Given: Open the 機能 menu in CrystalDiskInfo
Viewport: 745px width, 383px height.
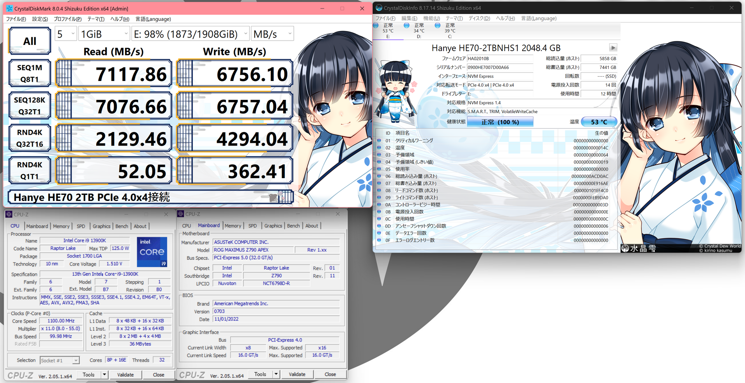Looking at the screenshot, I should (x=432, y=18).
